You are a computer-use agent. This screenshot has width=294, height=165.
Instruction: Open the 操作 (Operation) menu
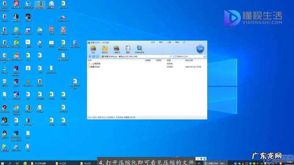(161, 42)
